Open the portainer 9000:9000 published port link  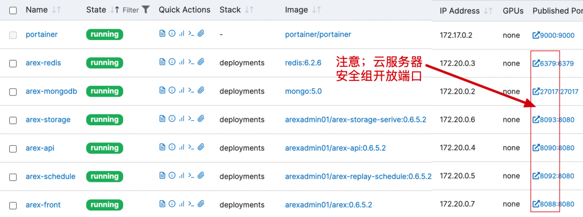555,35
